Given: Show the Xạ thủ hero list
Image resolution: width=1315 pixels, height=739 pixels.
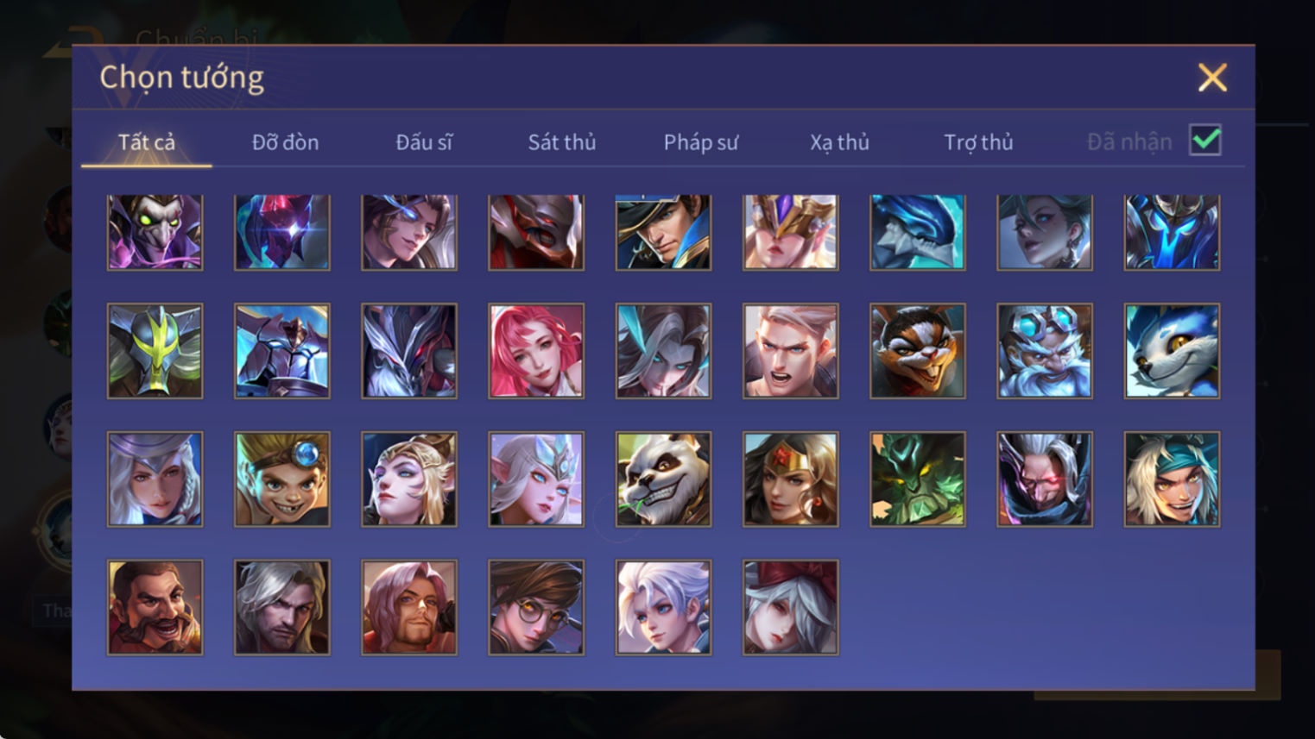Looking at the screenshot, I should (x=839, y=142).
